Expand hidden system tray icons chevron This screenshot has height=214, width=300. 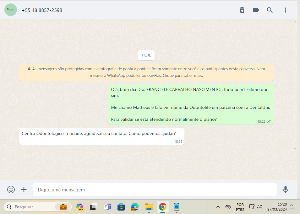[x=218, y=207]
